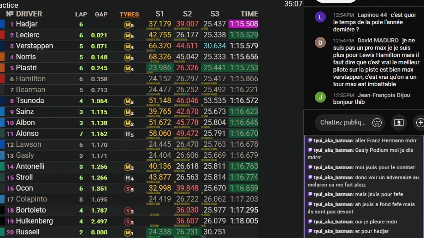Viewport: 424px width, 238px height.
Task: Click the 35:07 session timer
Action: pyautogui.click(x=293, y=4)
